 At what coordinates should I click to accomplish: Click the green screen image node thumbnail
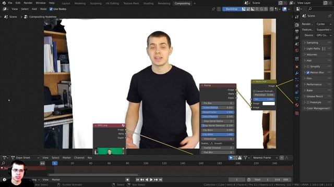click(109, 151)
